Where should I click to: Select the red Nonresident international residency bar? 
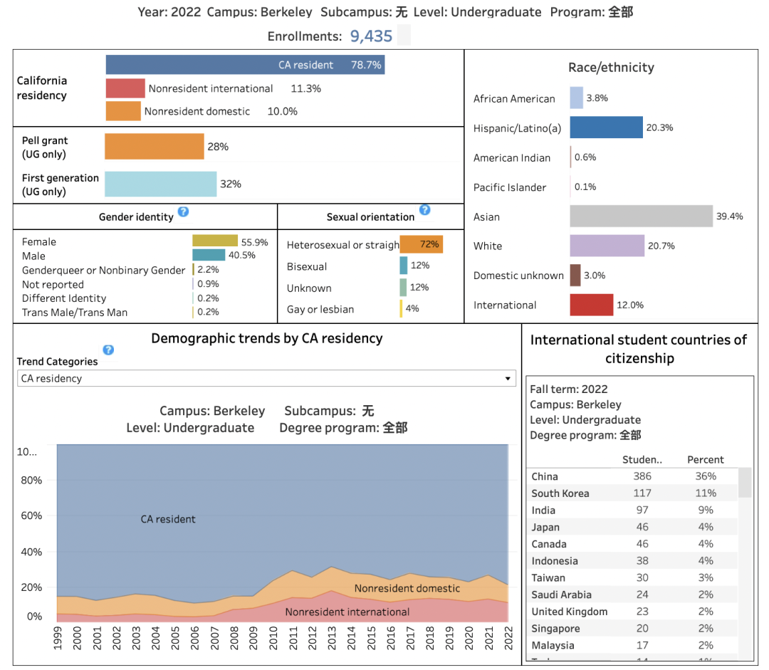(125, 88)
